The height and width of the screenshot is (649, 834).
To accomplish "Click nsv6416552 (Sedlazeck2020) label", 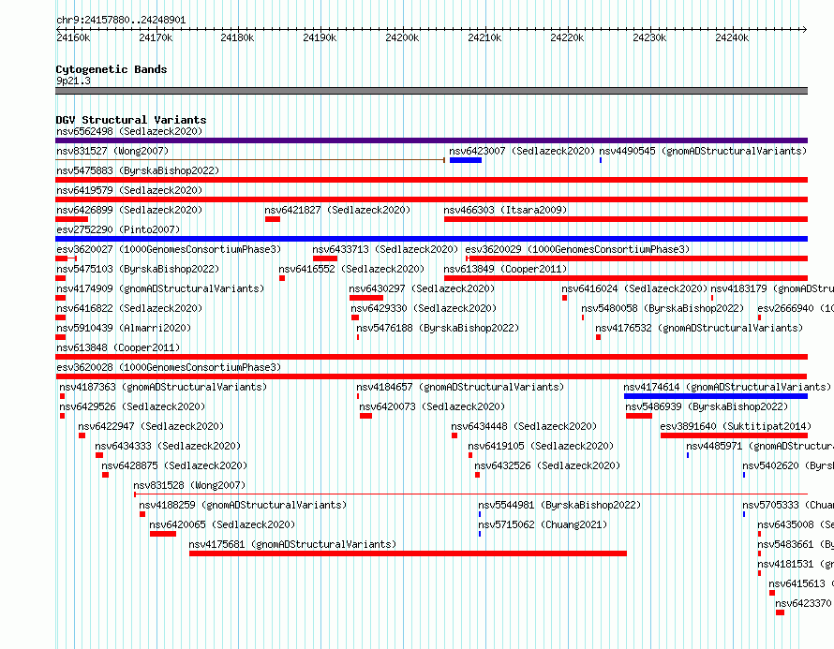I will pyautogui.click(x=351, y=269).
